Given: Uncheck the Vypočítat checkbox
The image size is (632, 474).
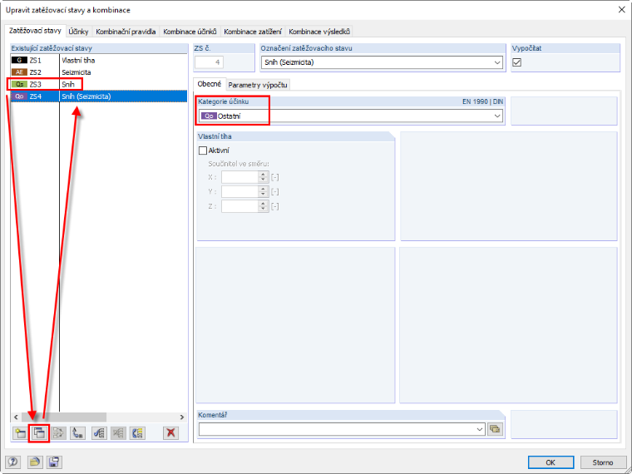Looking at the screenshot, I should pyautogui.click(x=516, y=62).
